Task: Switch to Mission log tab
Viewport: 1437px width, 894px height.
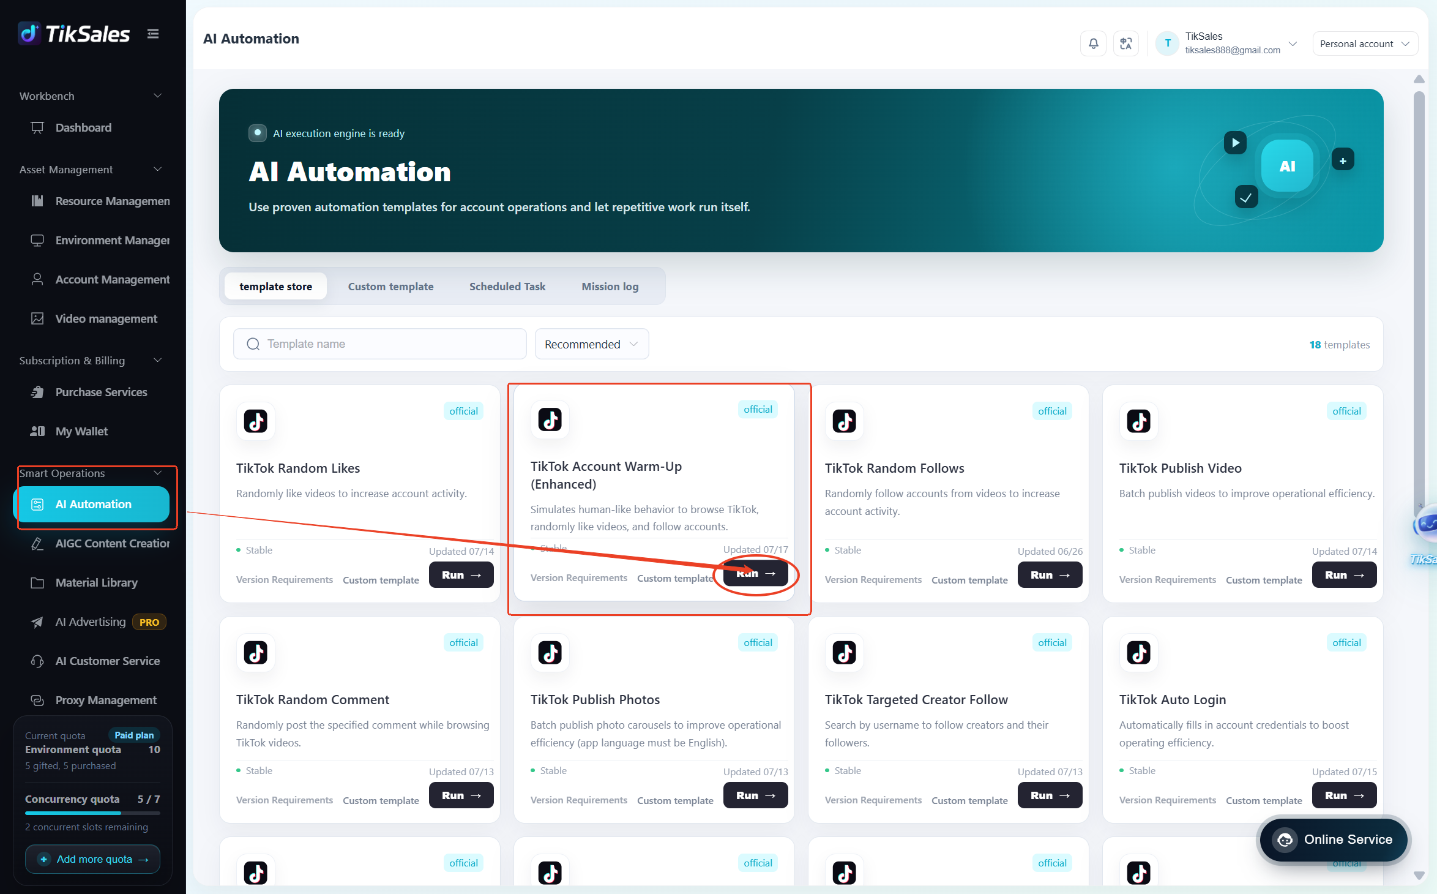Action: (610, 286)
